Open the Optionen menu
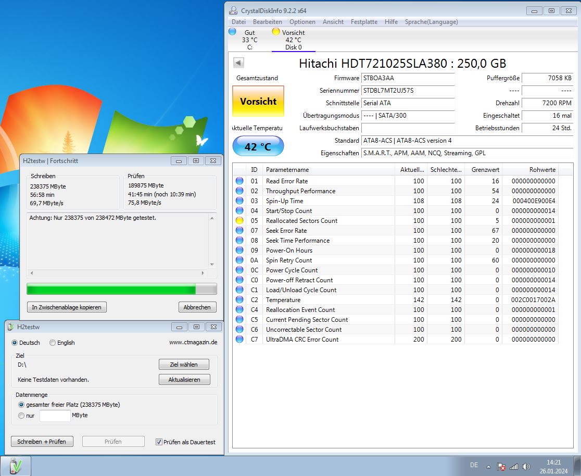Viewport: 581px width, 476px height. pyautogui.click(x=302, y=22)
